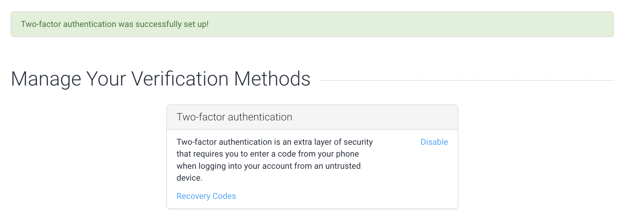Select the Manage Your Verification Methods heading
623x220 pixels.
[160, 79]
